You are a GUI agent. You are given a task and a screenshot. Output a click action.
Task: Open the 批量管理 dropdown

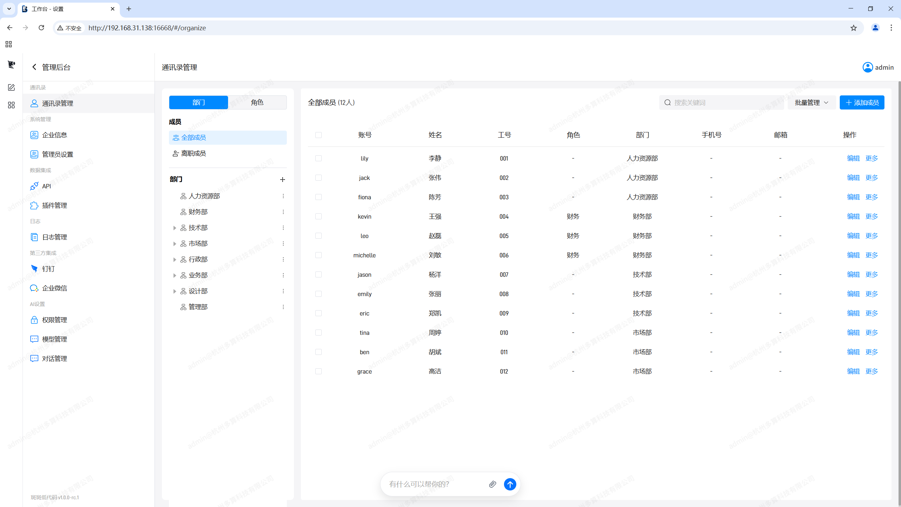[x=812, y=102]
